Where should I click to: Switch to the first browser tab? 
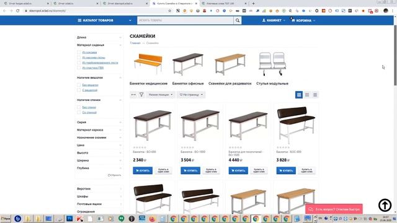point(25,4)
